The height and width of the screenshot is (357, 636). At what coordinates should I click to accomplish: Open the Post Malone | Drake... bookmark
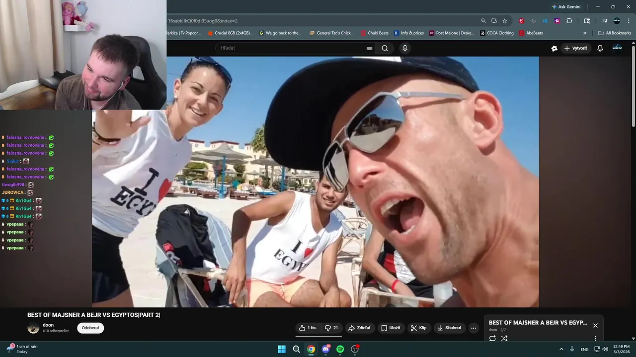[x=452, y=33]
